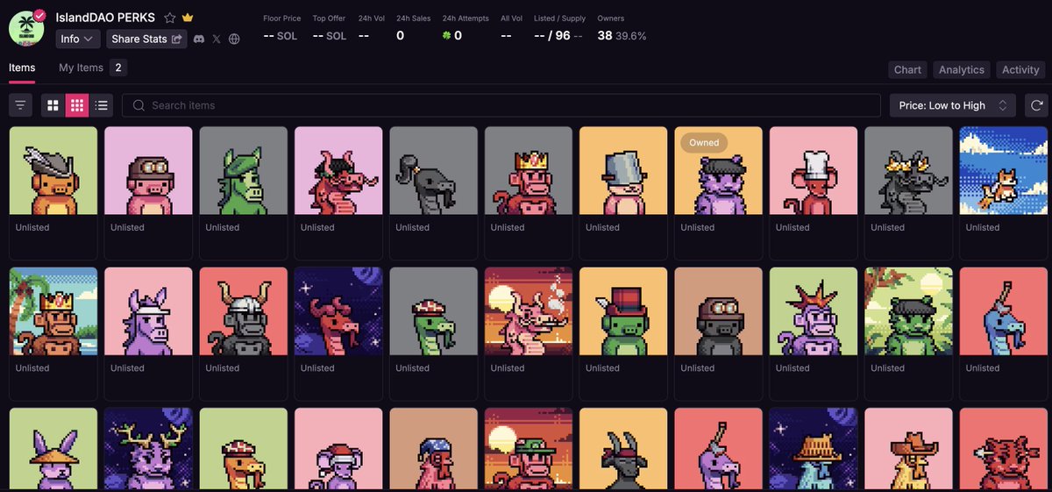Open the bucket-head character NFT
The image size is (1052, 492).
point(623,171)
